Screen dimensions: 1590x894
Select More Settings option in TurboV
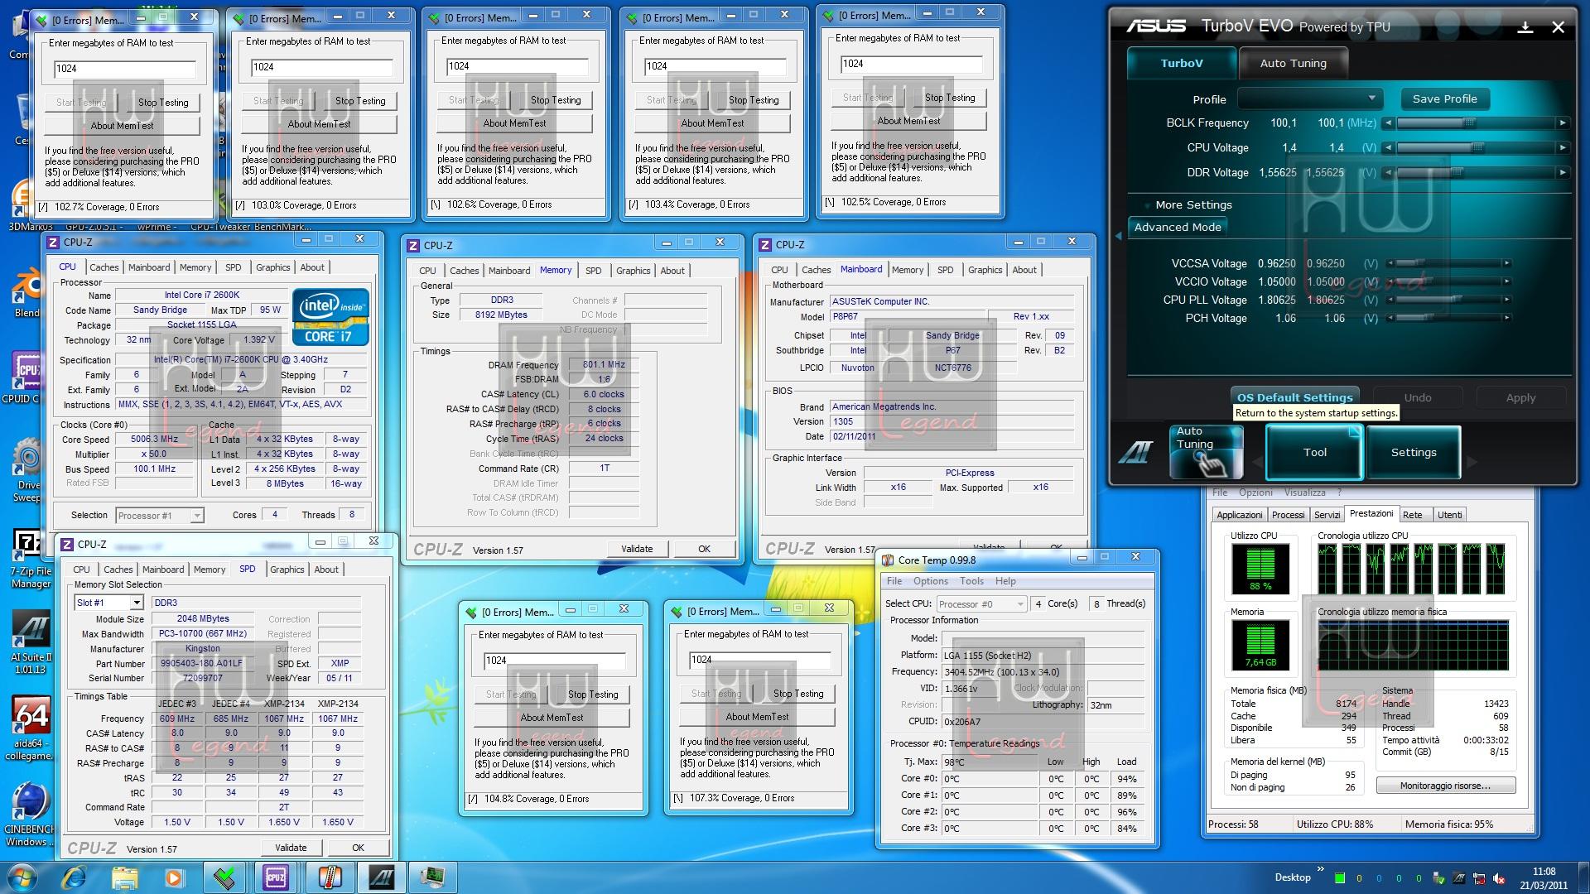tap(1193, 205)
